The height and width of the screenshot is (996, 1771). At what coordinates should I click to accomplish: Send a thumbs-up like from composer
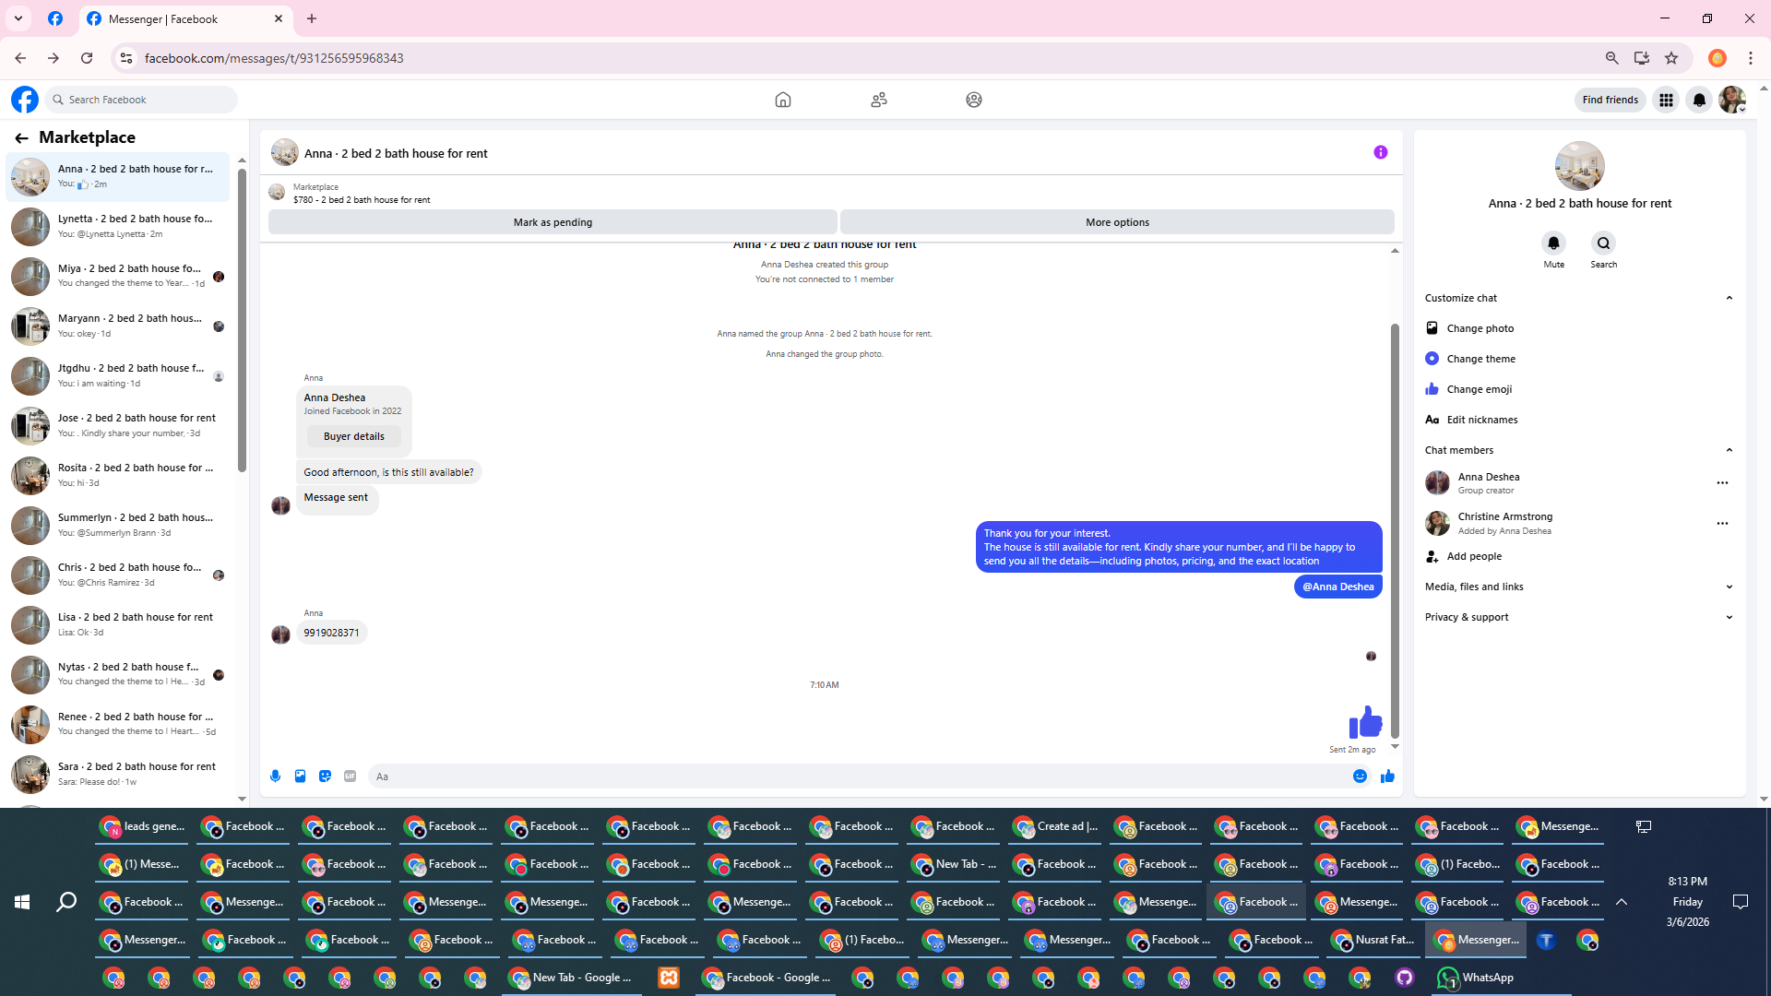[x=1387, y=777]
